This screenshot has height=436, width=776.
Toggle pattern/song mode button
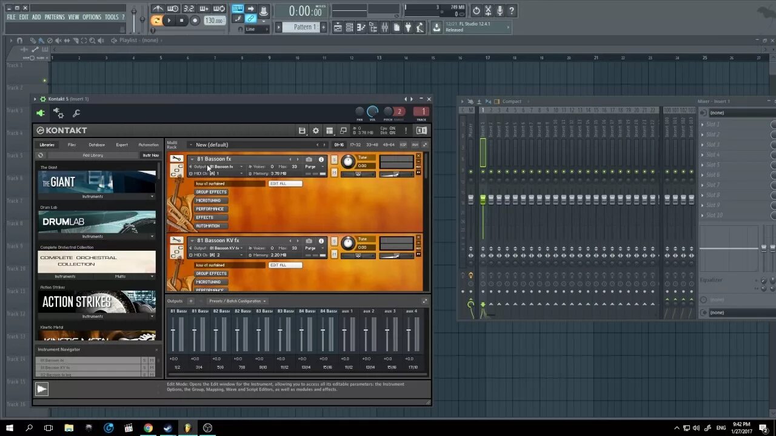point(156,21)
